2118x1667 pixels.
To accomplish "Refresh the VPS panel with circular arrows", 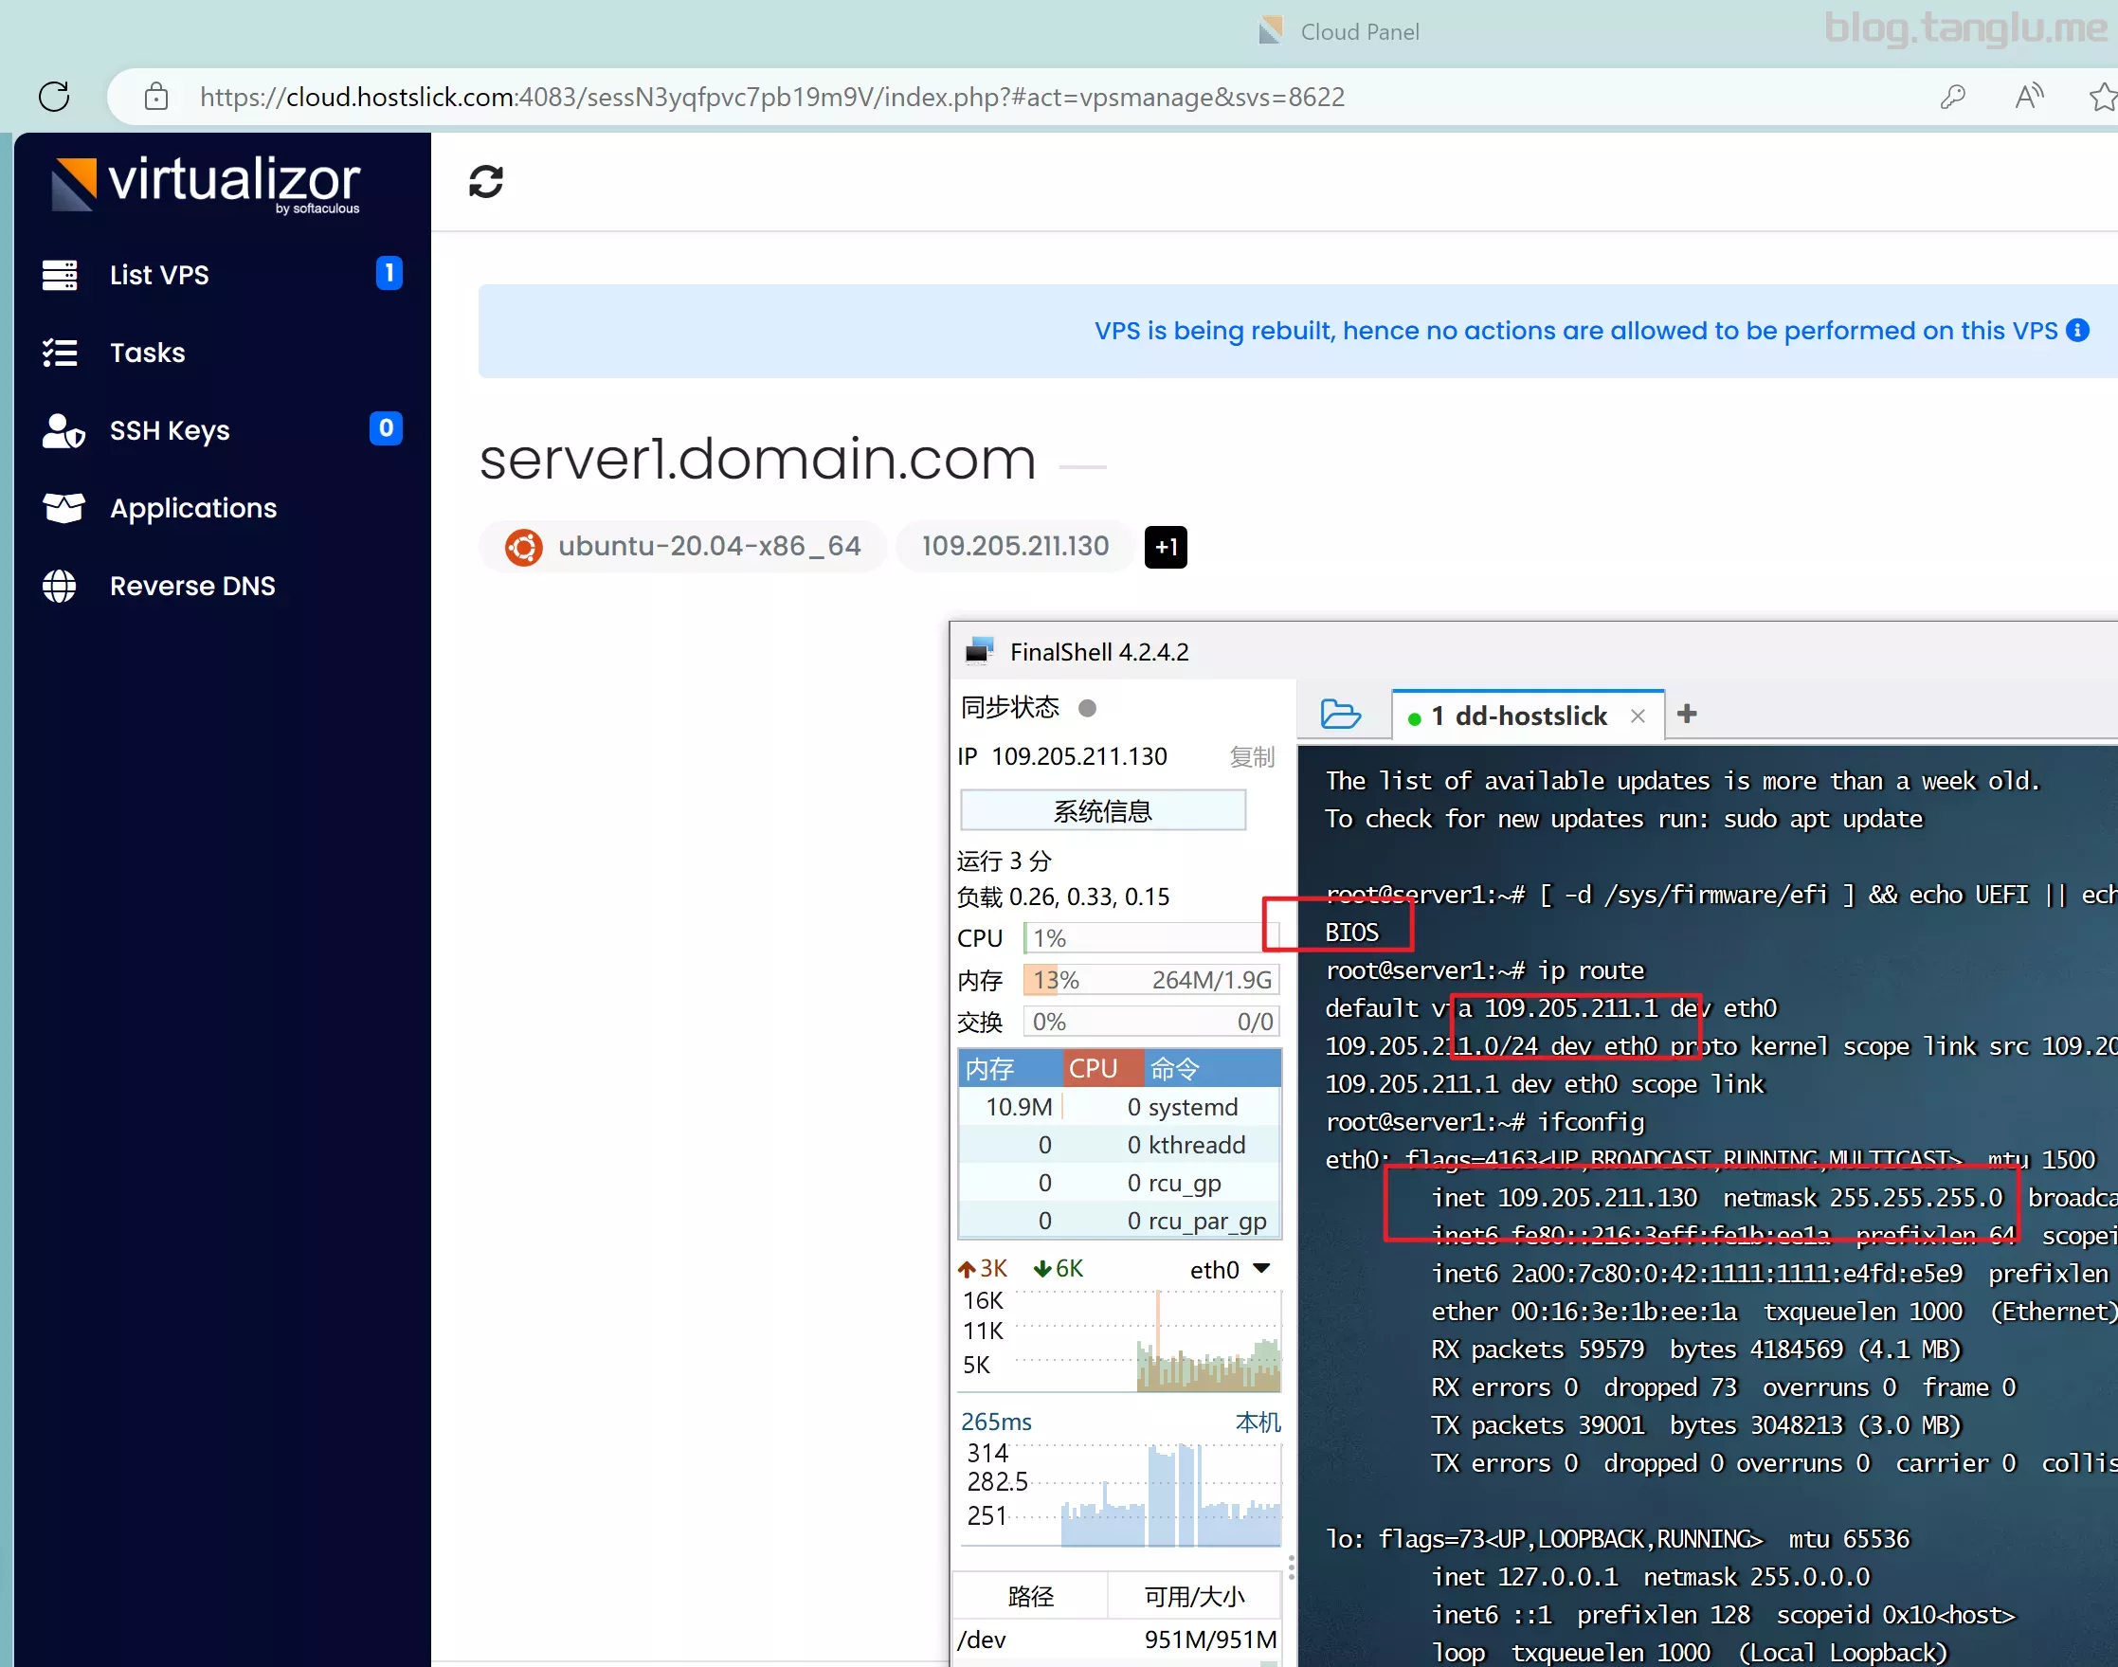I will click(x=486, y=182).
